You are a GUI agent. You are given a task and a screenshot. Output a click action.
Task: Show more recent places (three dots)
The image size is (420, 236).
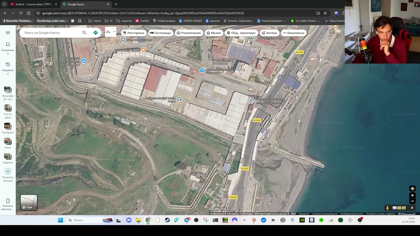(x=8, y=171)
